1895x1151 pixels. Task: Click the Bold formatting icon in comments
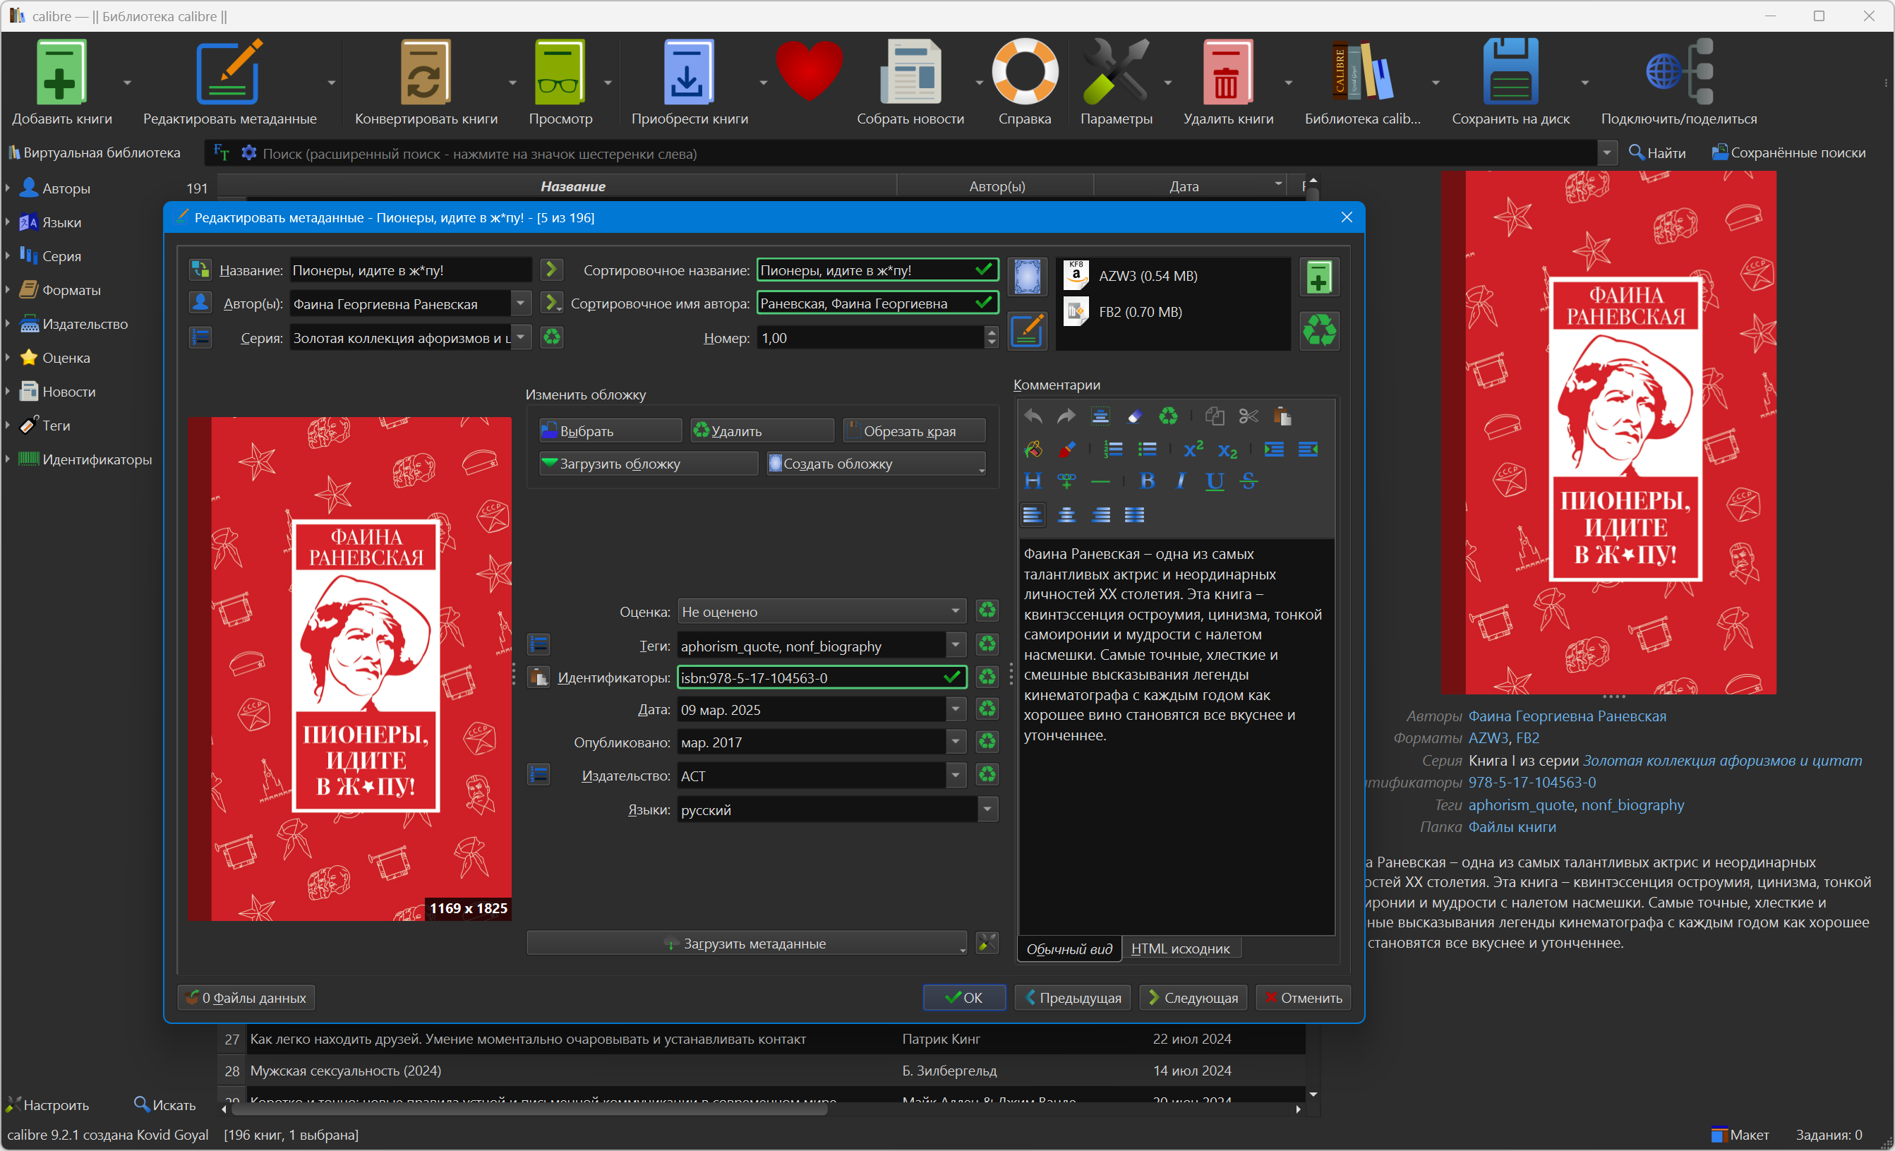click(1147, 481)
